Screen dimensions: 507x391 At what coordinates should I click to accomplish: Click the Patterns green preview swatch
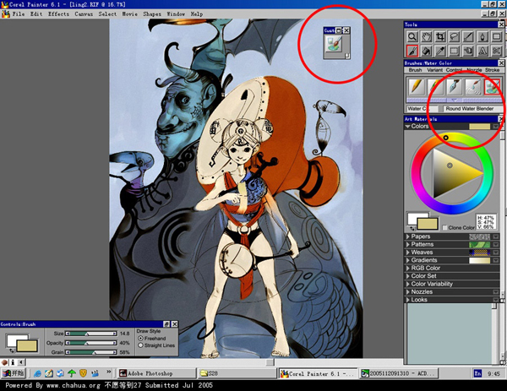click(479, 245)
